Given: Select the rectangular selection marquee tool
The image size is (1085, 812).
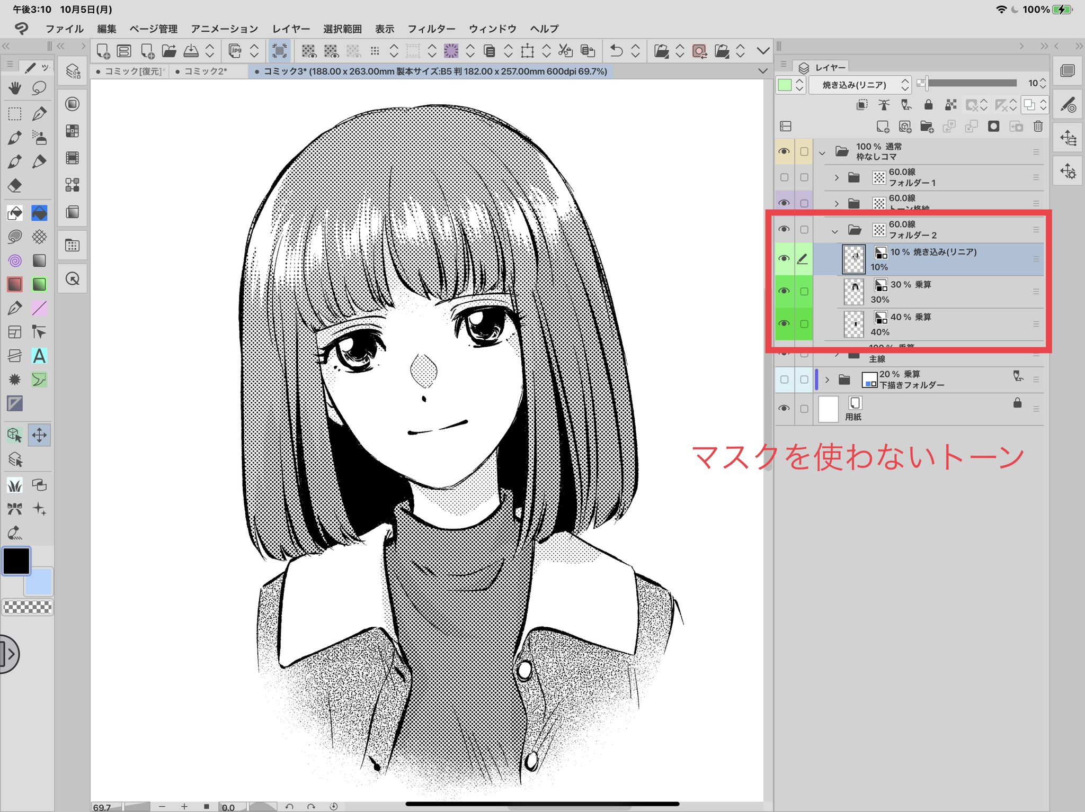Looking at the screenshot, I should coord(15,114).
